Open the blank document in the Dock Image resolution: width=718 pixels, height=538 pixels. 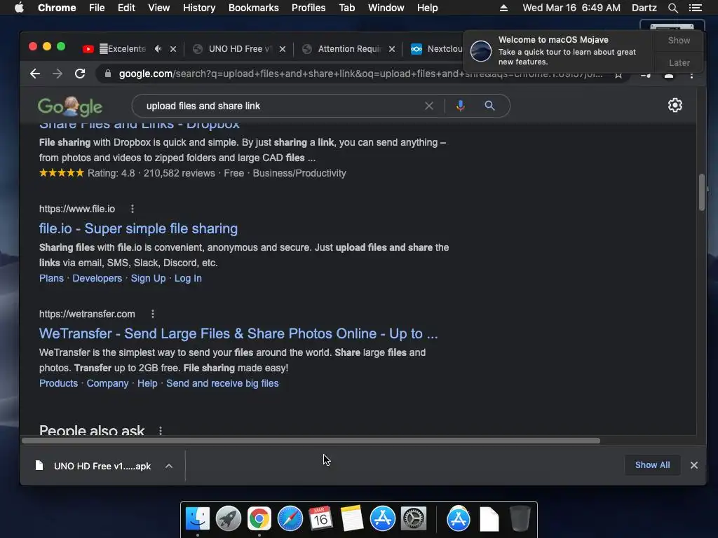pos(489,519)
